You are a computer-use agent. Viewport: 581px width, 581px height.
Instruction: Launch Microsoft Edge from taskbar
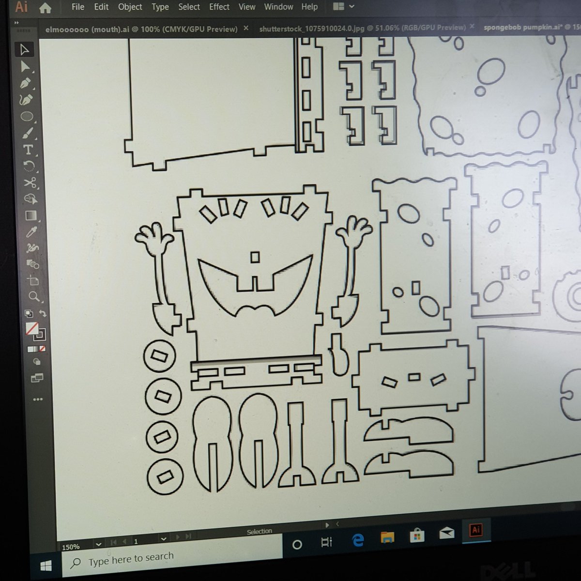tap(358, 539)
